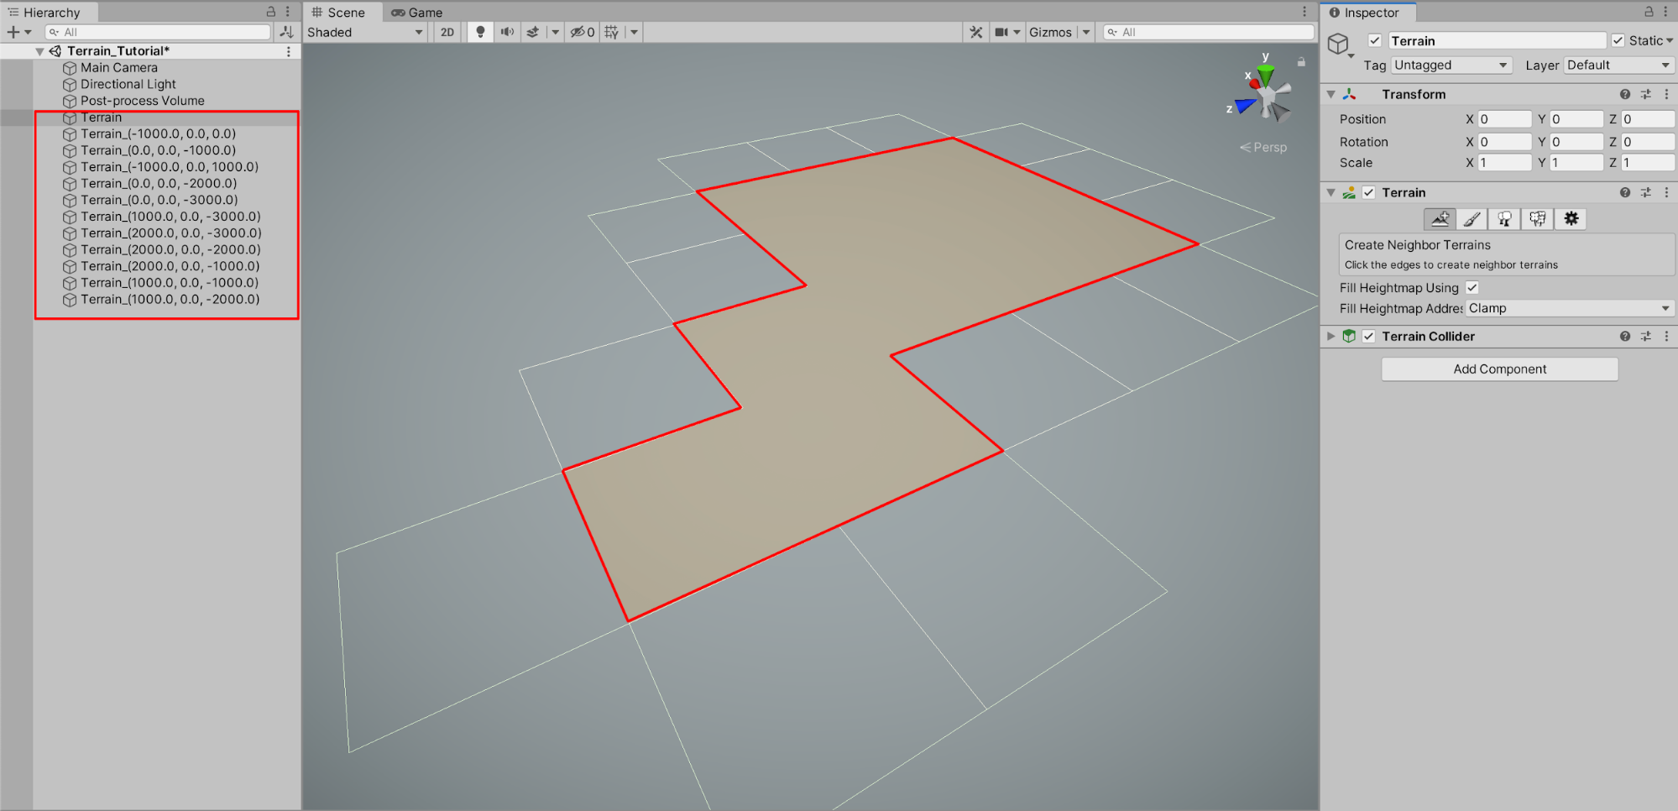Open the Shaded draw mode dropdown
The width and height of the screenshot is (1678, 811).
tap(365, 32)
